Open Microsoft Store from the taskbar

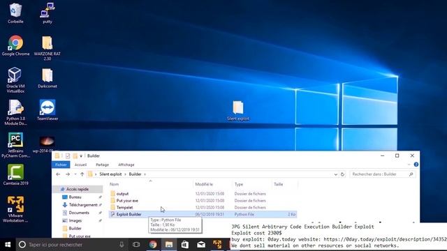(x=185, y=245)
